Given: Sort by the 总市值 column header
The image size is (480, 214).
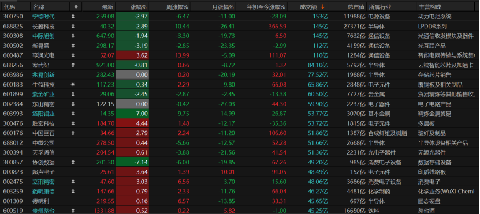Looking at the screenshot, I should pyautogui.click(x=356, y=7).
